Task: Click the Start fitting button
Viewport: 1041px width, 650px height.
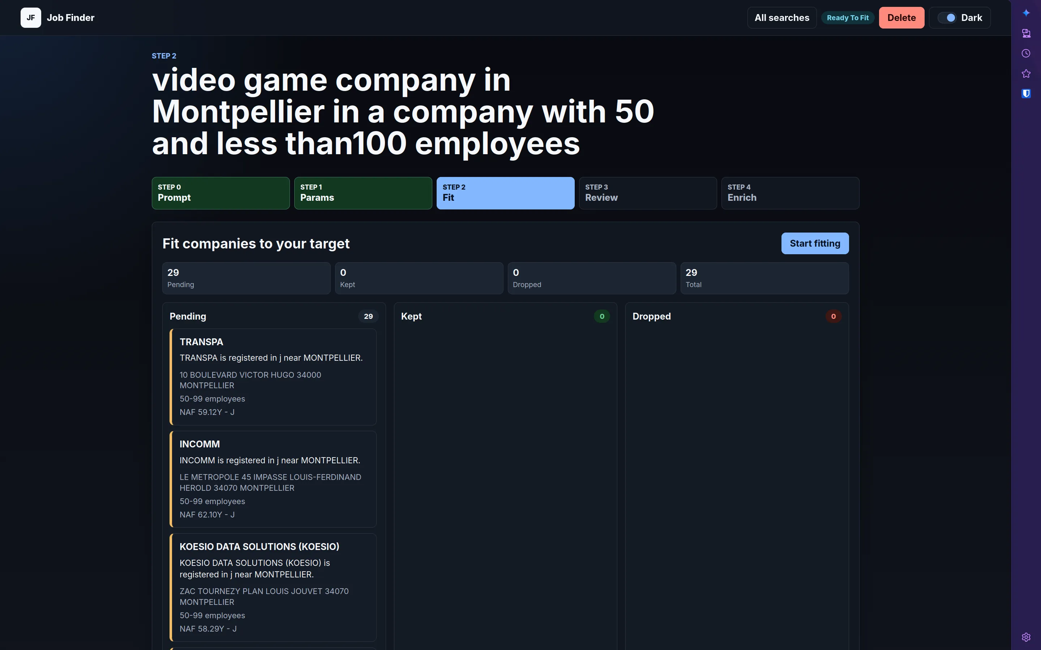Action: point(815,243)
